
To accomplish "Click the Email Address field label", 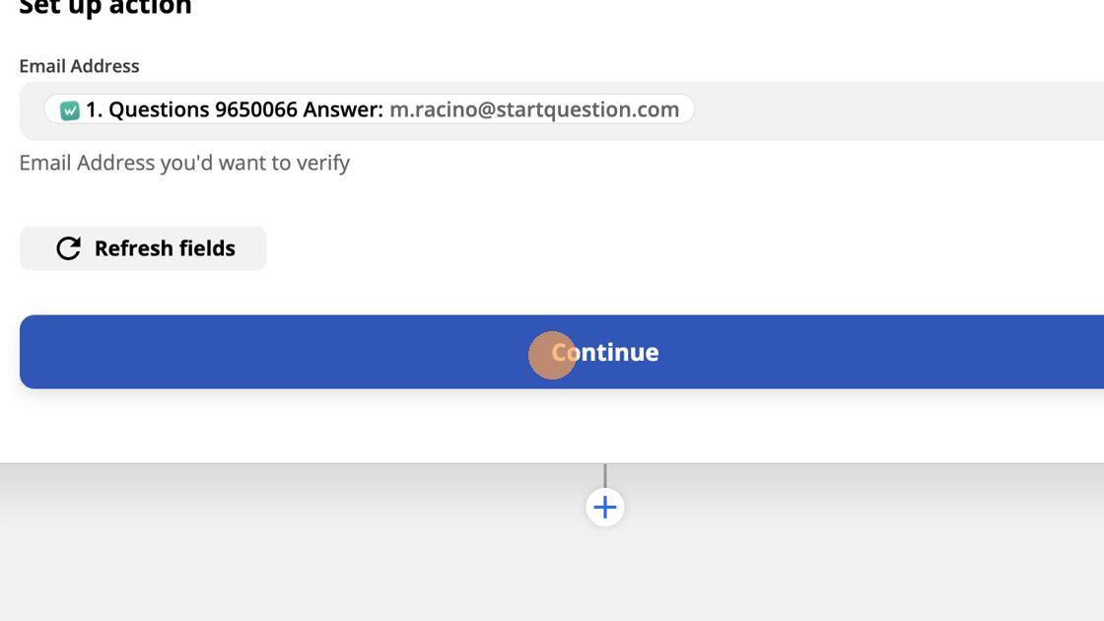I will (79, 66).
